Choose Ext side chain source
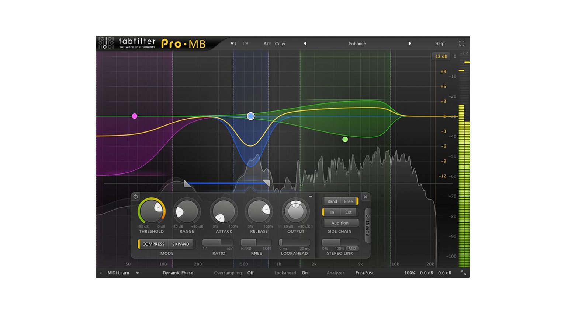This screenshot has height=313, width=568. 349,212
